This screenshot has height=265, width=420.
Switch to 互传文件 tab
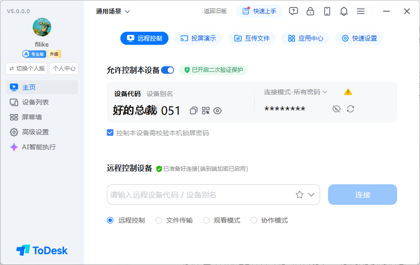252,38
